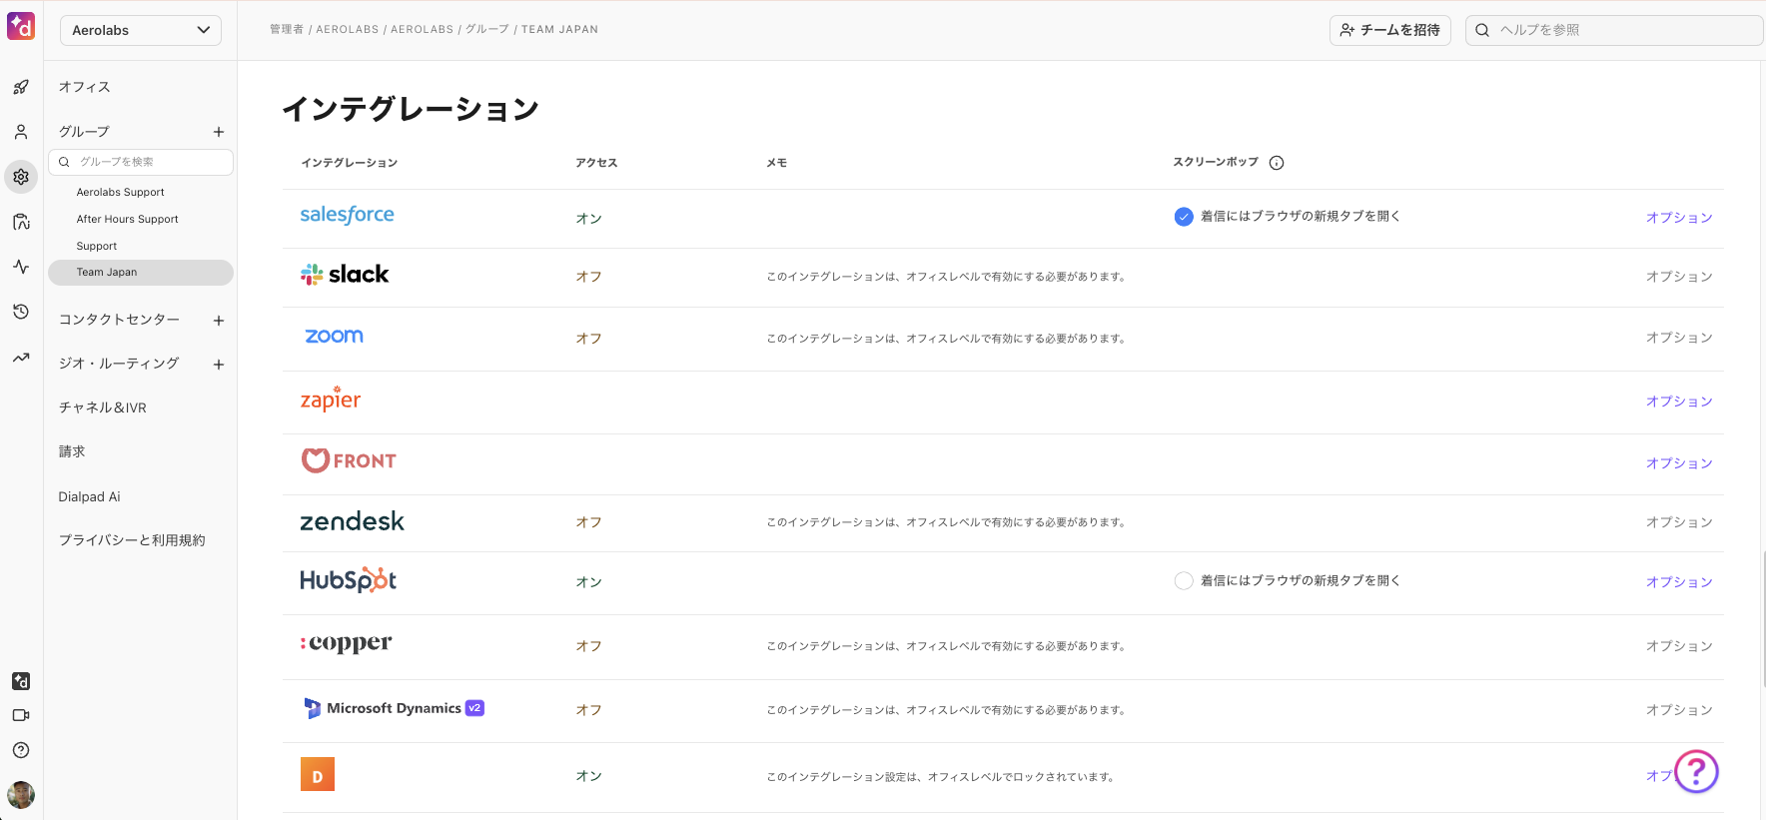The height and width of the screenshot is (820, 1766).
Task: Open the user avatar photo
Action: pos(21,795)
